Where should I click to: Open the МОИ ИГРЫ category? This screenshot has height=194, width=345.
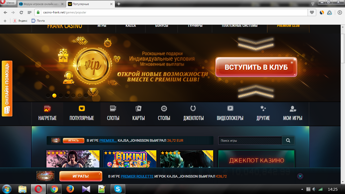point(293,114)
